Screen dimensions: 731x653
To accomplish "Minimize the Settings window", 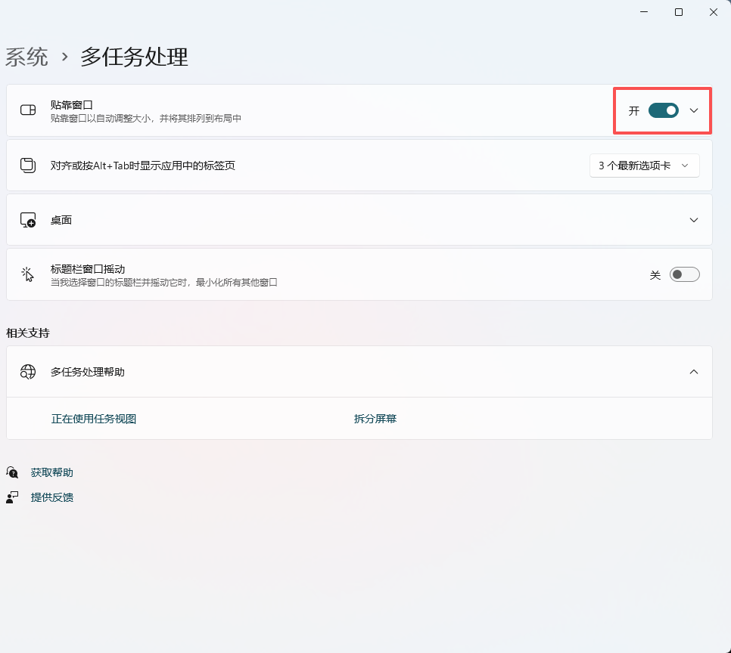I will (644, 12).
